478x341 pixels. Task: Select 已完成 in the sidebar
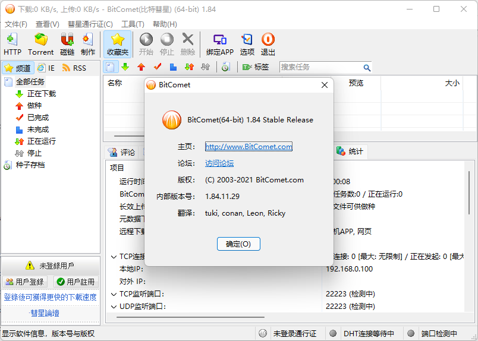pos(38,117)
